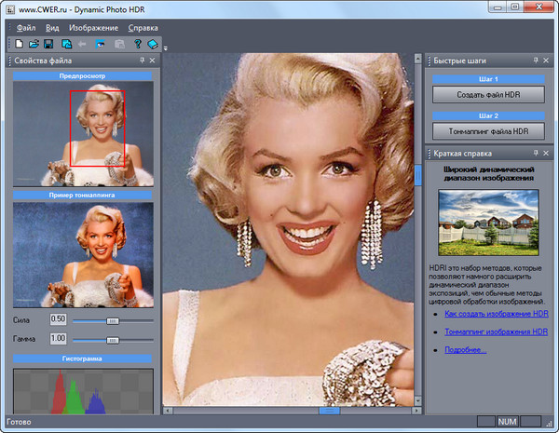The width and height of the screenshot is (559, 433).
Task: Click the toolbar icon after Save
Action: pos(66,44)
